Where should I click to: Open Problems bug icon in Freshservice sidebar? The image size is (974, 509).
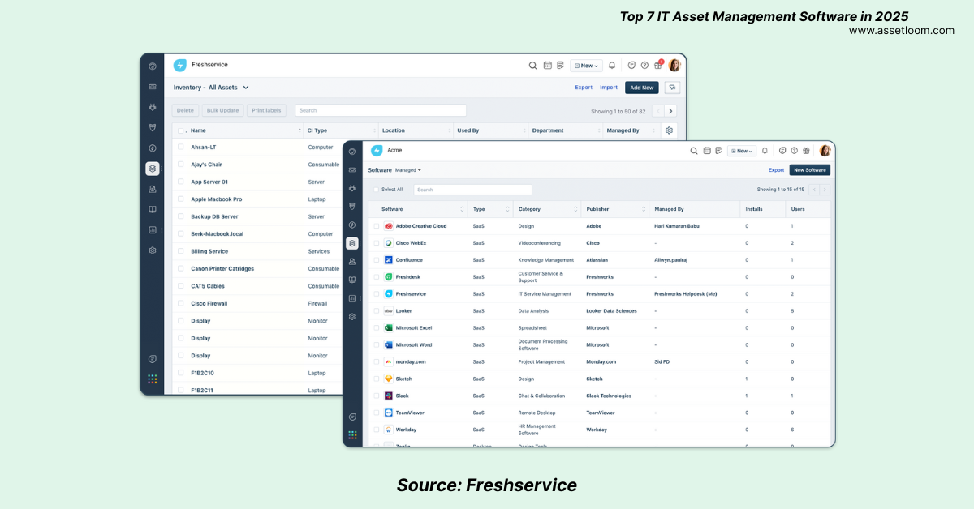[x=153, y=107]
